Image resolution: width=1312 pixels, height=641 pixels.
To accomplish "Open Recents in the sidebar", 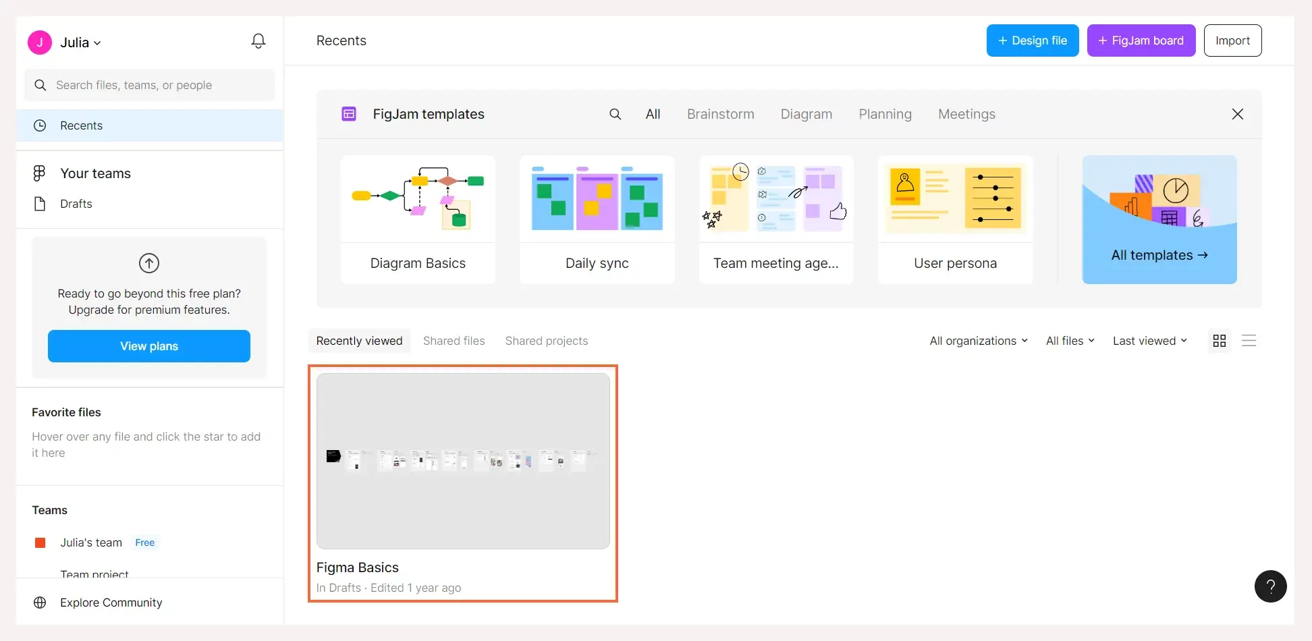I will pyautogui.click(x=149, y=126).
